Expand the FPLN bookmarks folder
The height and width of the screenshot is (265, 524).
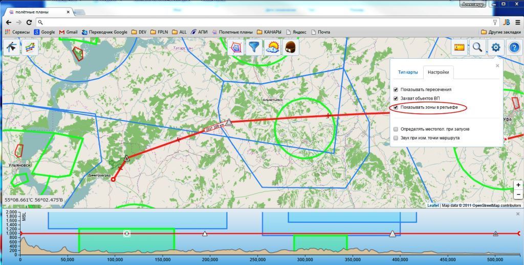(x=159, y=32)
